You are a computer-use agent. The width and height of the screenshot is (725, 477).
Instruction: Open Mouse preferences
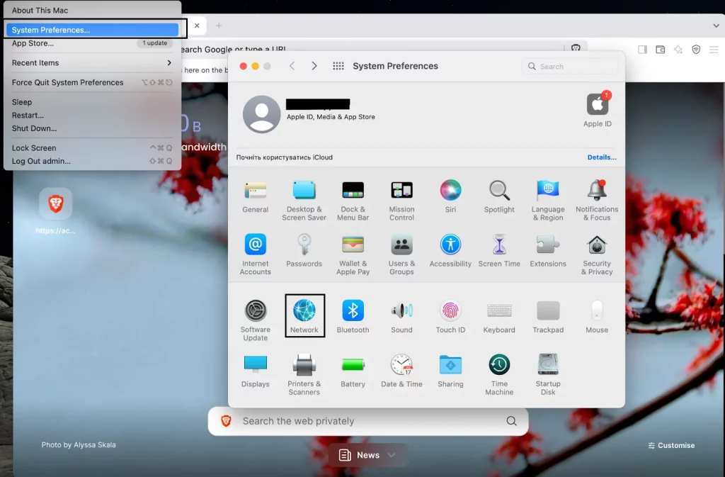tap(596, 316)
